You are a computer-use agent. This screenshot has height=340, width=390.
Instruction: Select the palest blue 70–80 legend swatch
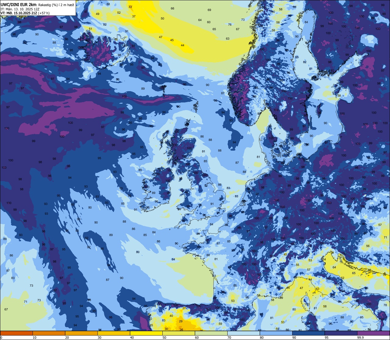pyautogui.click(x=243, y=333)
